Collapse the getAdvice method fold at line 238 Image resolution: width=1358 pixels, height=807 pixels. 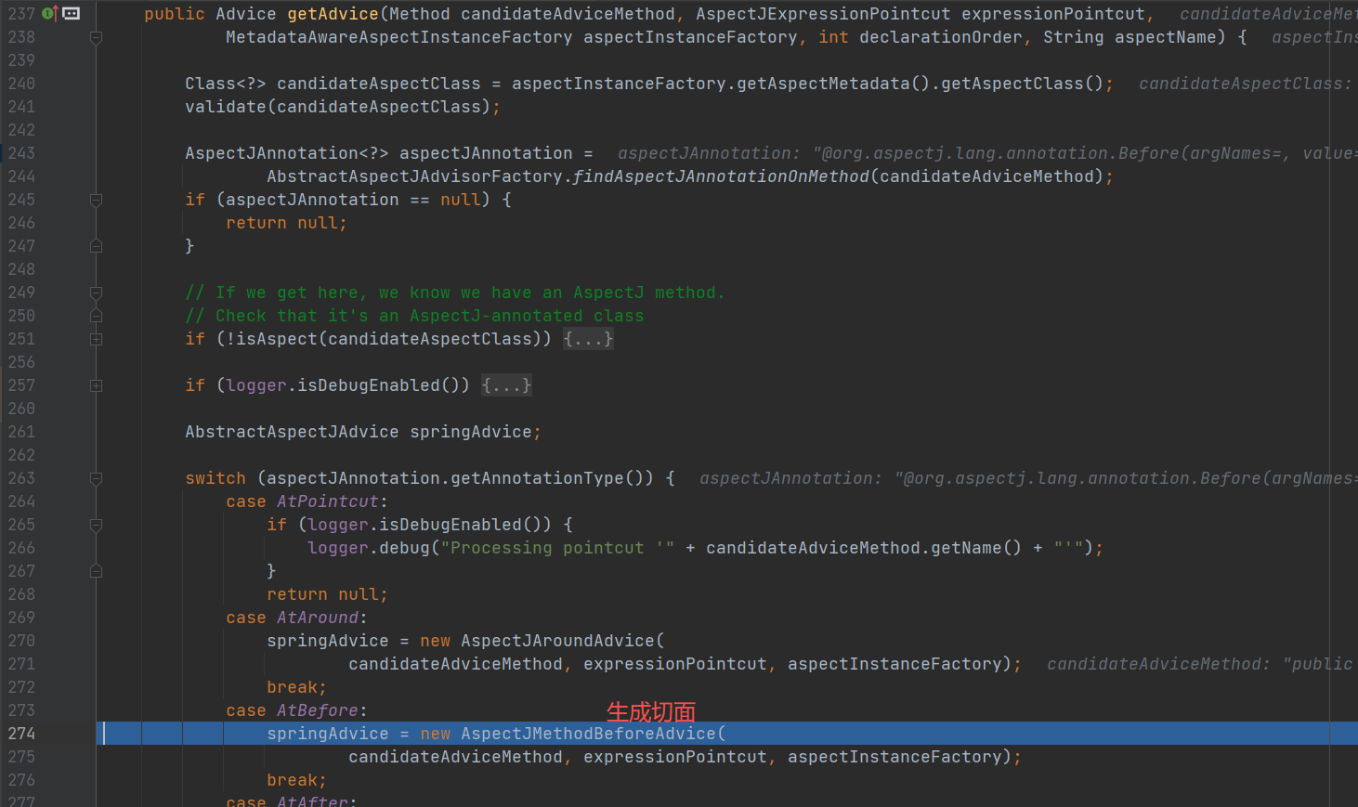[96, 37]
